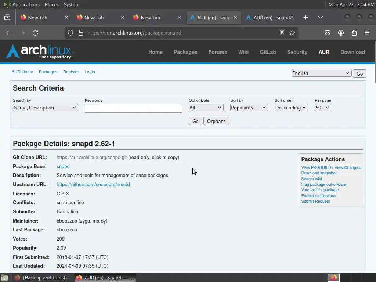Toggle reader view icon in address bar
This screenshot has height=282, width=376.
[x=282, y=33]
